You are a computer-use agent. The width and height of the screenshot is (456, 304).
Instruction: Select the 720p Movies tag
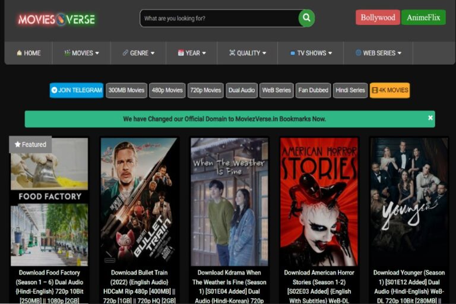click(x=205, y=90)
